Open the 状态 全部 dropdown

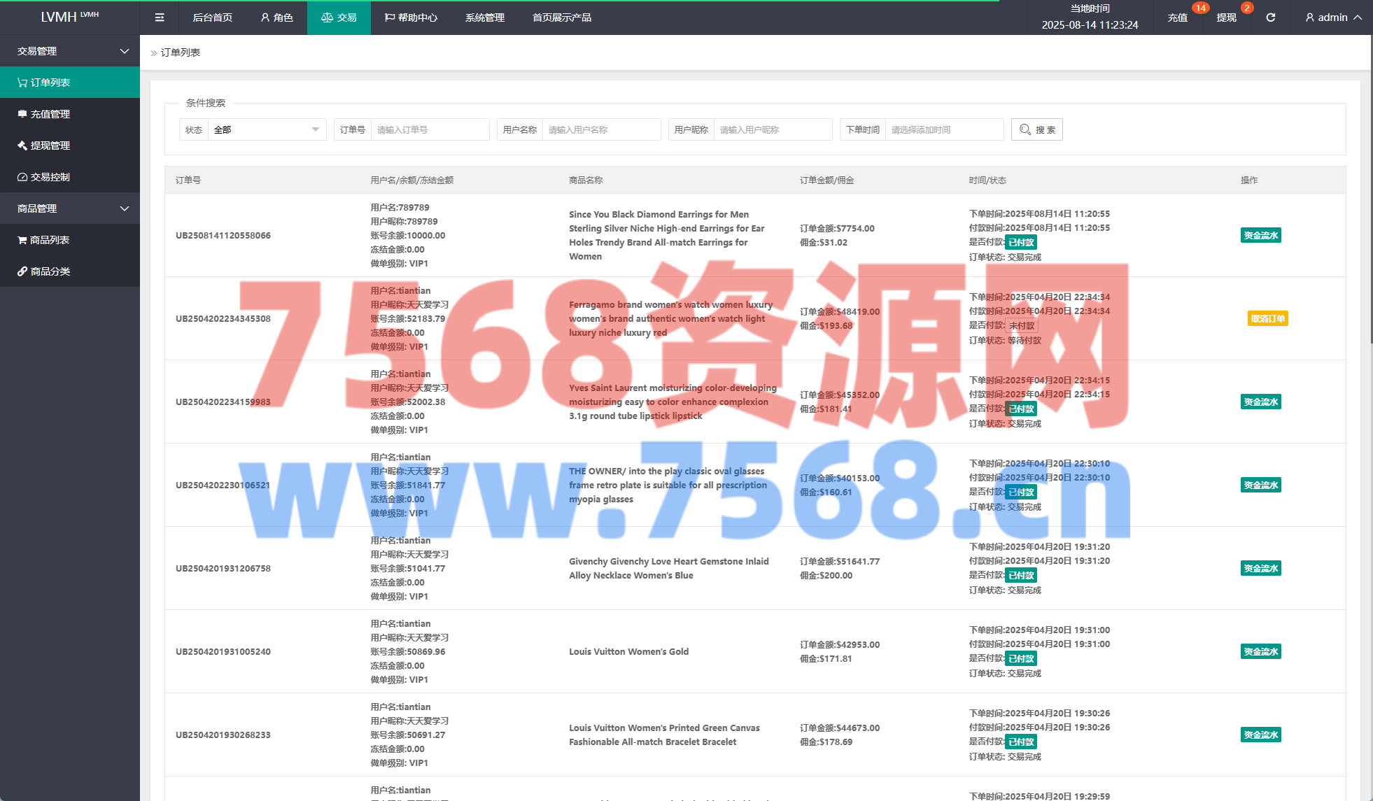[x=267, y=129]
